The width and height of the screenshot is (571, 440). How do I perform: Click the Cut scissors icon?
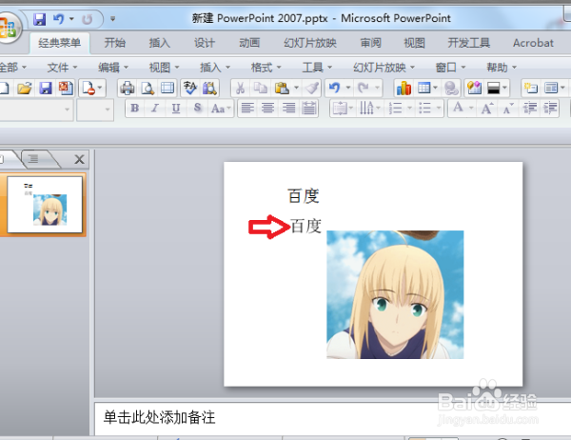click(240, 89)
